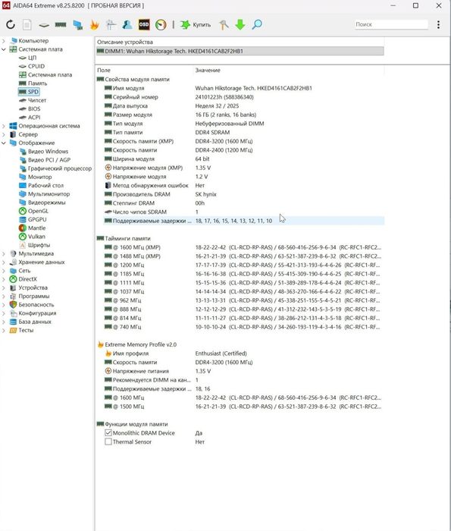The image size is (451, 531).
Task: Select the @ 740 МГц timing row
Action: [x=243, y=327]
